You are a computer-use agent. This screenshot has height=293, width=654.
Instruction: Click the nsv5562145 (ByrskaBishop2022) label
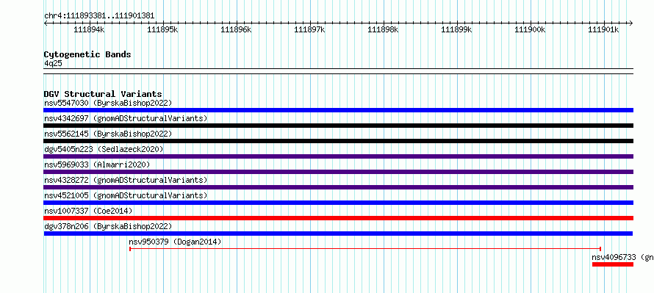(x=108, y=134)
